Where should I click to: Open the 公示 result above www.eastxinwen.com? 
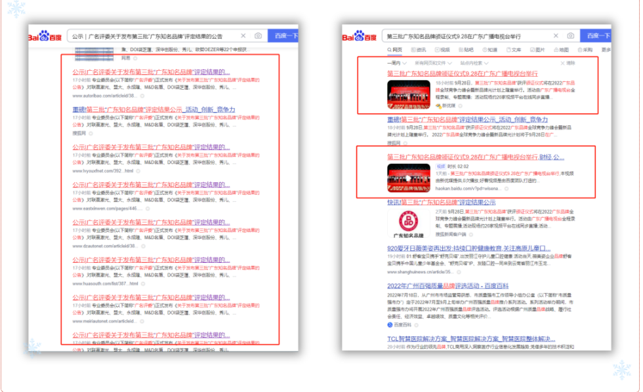pyautogui.click(x=151, y=185)
